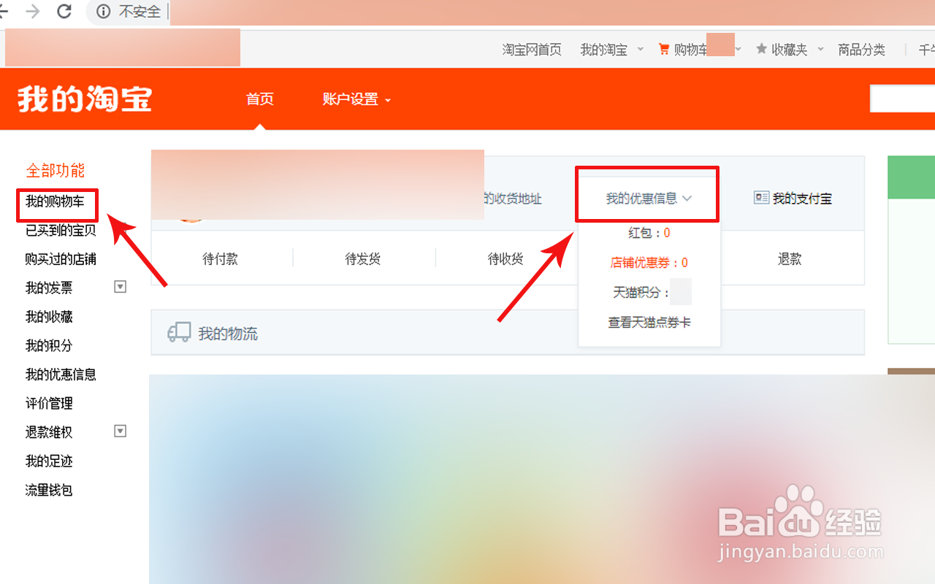This screenshot has width=935, height=584.
Task: View 退款 orders
Action: click(790, 258)
